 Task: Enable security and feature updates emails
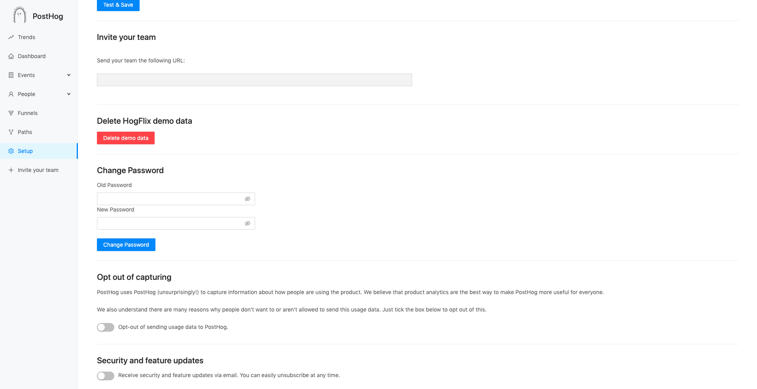click(x=106, y=376)
